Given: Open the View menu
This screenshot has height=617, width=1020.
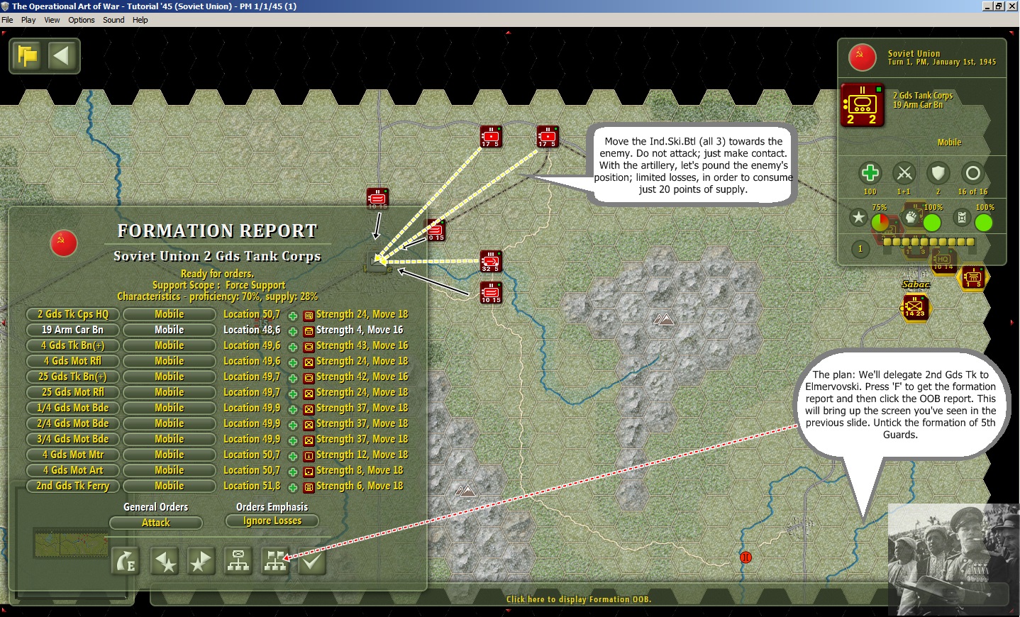Looking at the screenshot, I should pyautogui.click(x=52, y=20).
